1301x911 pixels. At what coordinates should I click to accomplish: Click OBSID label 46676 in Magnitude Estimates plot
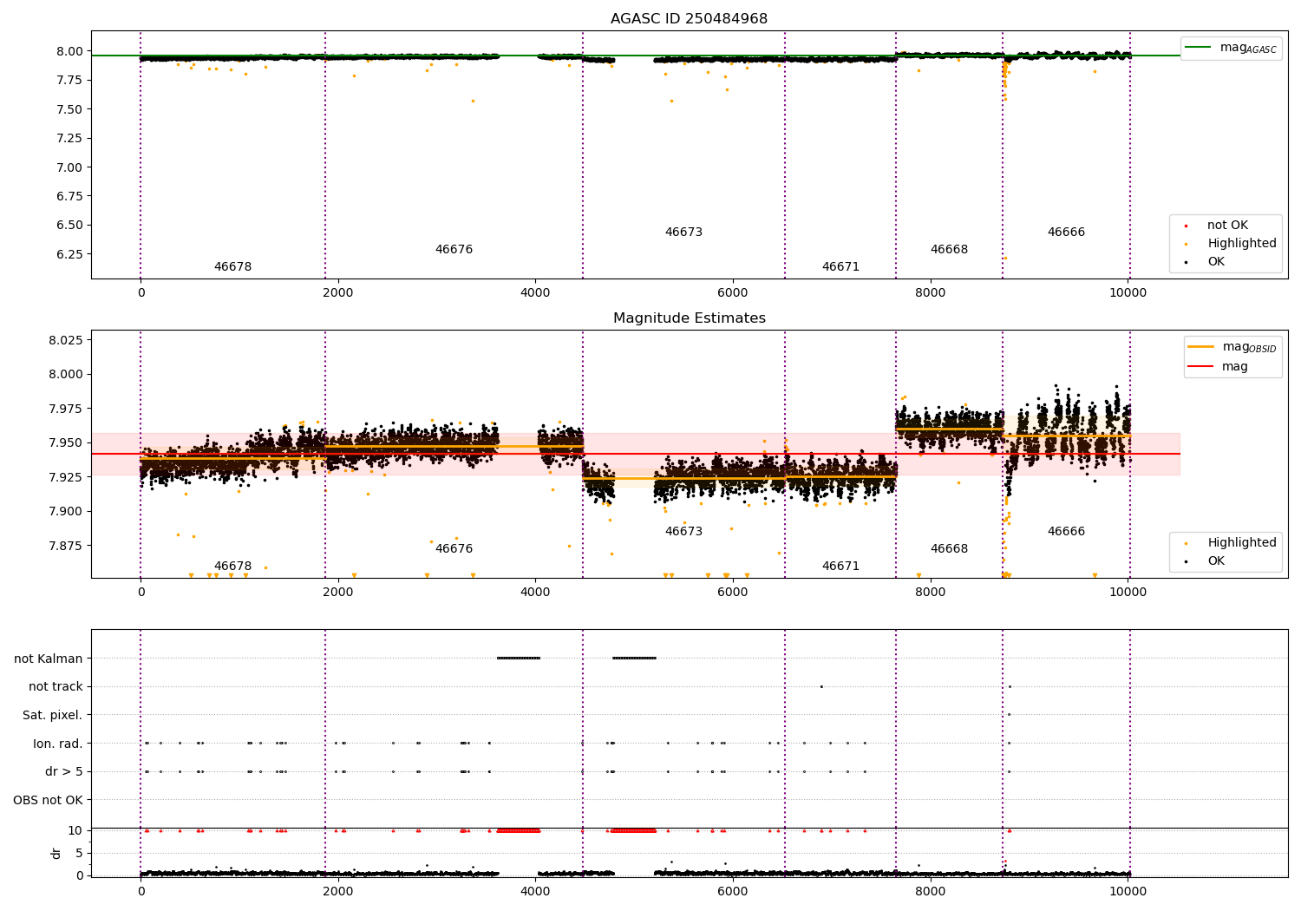454,548
